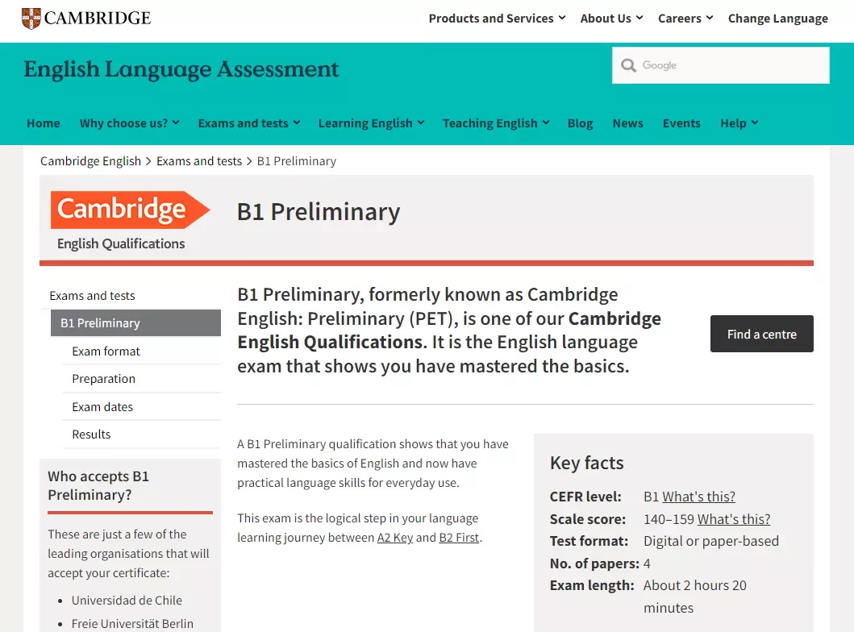The width and height of the screenshot is (854, 632).
Task: Open the News page
Action: tap(627, 123)
